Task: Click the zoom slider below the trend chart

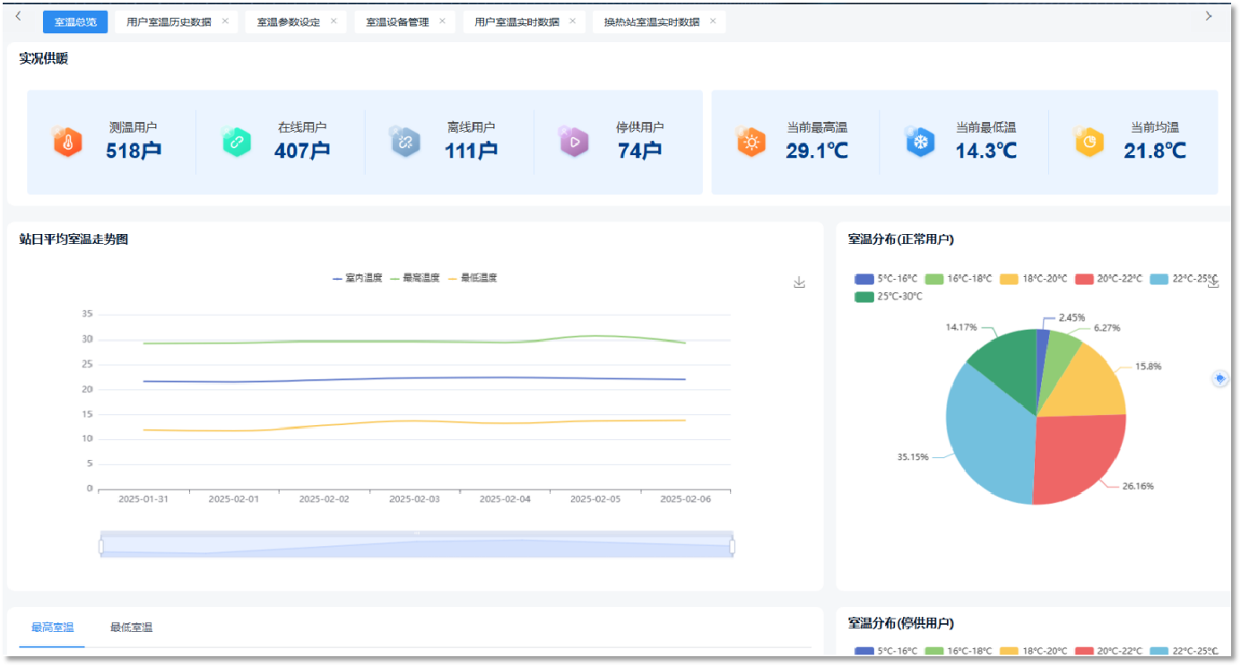Action: 417,544
